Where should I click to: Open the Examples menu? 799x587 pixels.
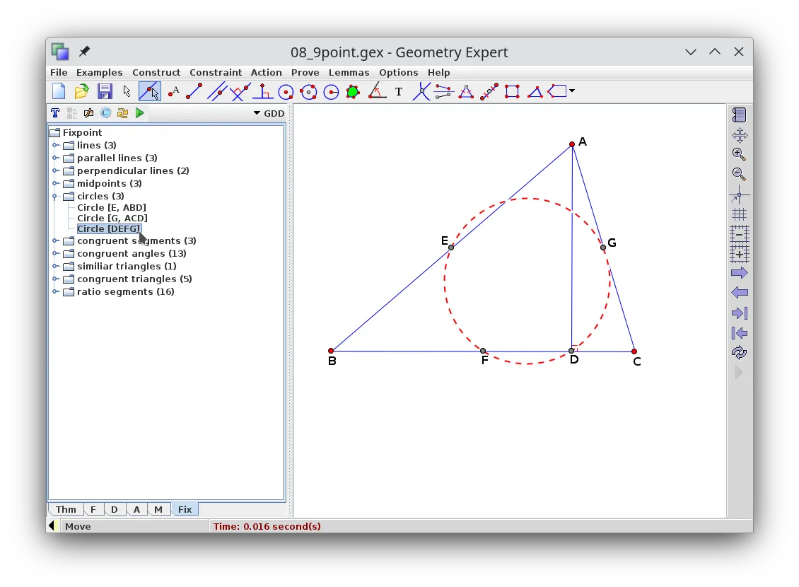click(100, 72)
